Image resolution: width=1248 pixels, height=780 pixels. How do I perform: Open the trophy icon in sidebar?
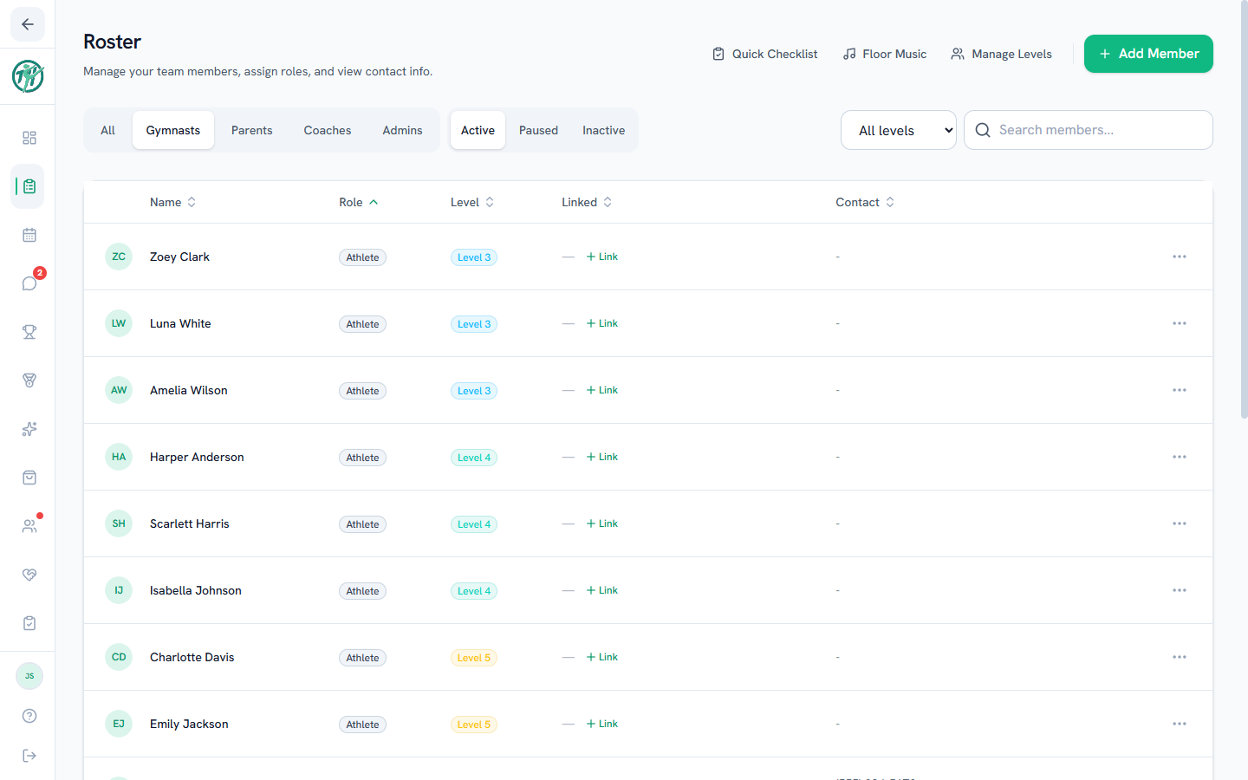pyautogui.click(x=29, y=332)
